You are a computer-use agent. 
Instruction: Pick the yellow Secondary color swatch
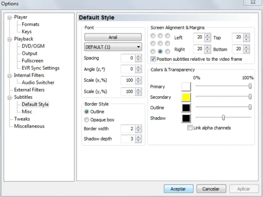[x=186, y=97]
